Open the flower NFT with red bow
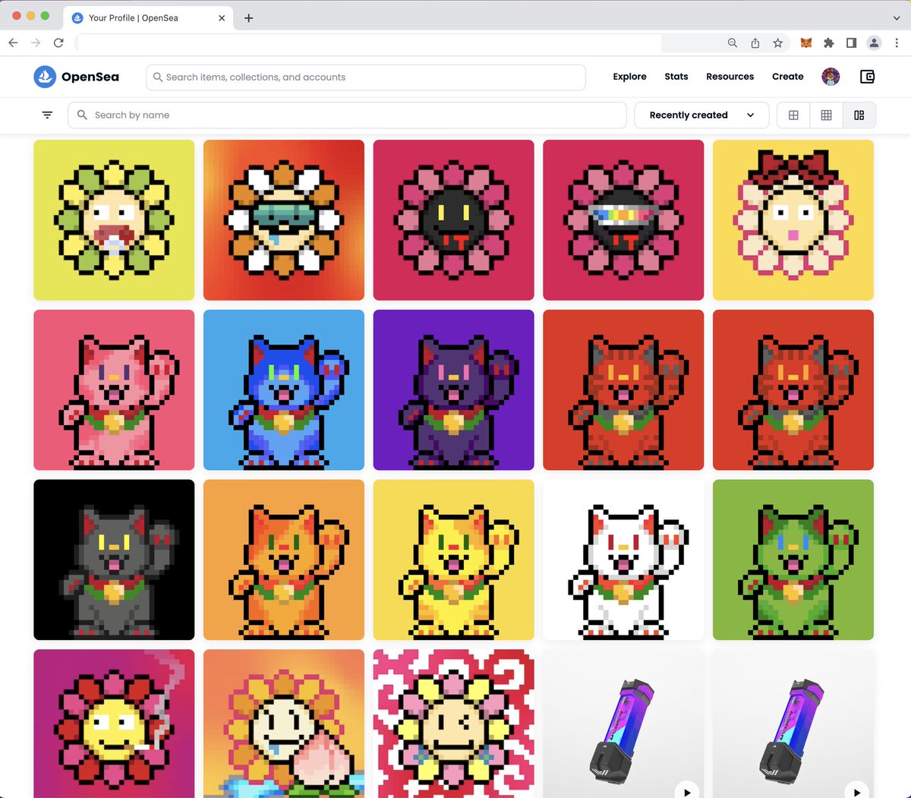This screenshot has height=798, width=911. (793, 220)
